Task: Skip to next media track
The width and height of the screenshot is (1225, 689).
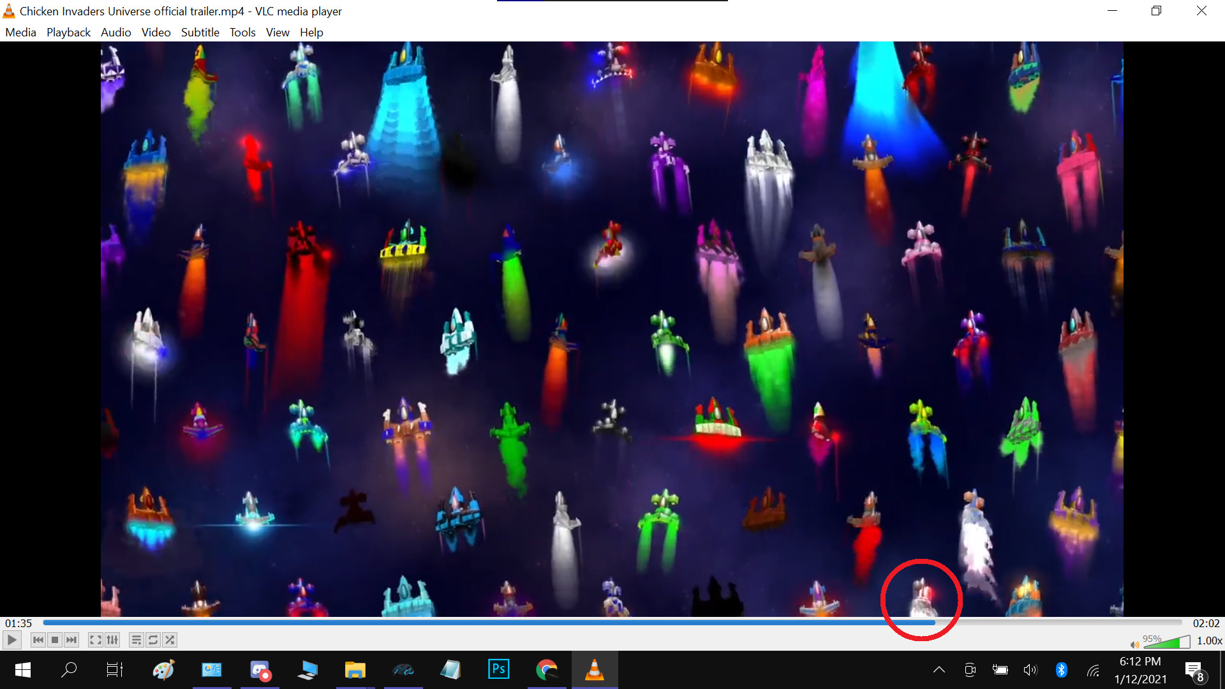Action: [x=71, y=640]
